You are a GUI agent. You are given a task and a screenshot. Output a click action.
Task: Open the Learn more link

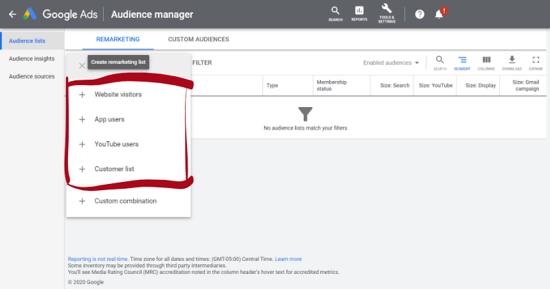[288, 259]
